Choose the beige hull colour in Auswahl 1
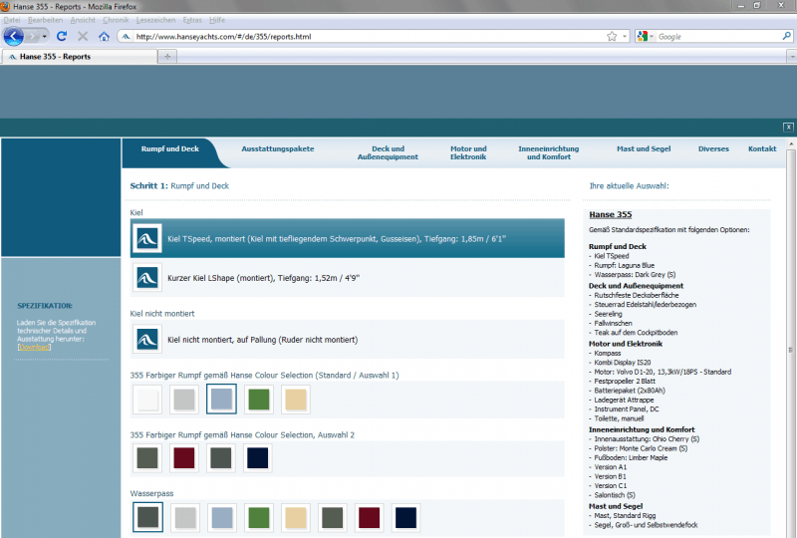 [295, 400]
